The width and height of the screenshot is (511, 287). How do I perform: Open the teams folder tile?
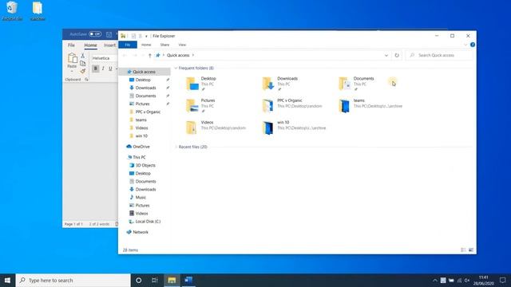tap(370, 106)
